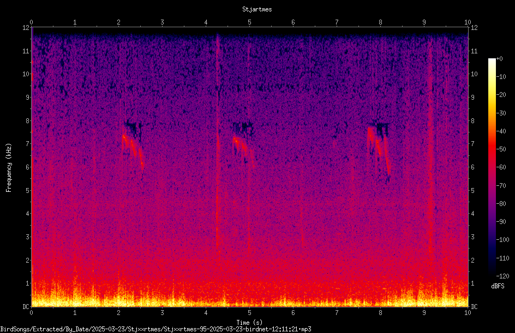Click the 0 second tick on top axis
515x333 pixels.
pyautogui.click(x=32, y=22)
